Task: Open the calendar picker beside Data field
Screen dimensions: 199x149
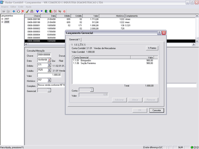Action: click(x=49, y=60)
